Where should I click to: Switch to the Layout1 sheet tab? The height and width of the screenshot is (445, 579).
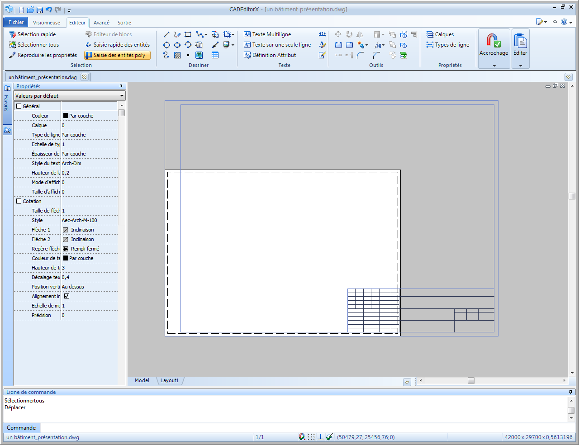pyautogui.click(x=170, y=381)
